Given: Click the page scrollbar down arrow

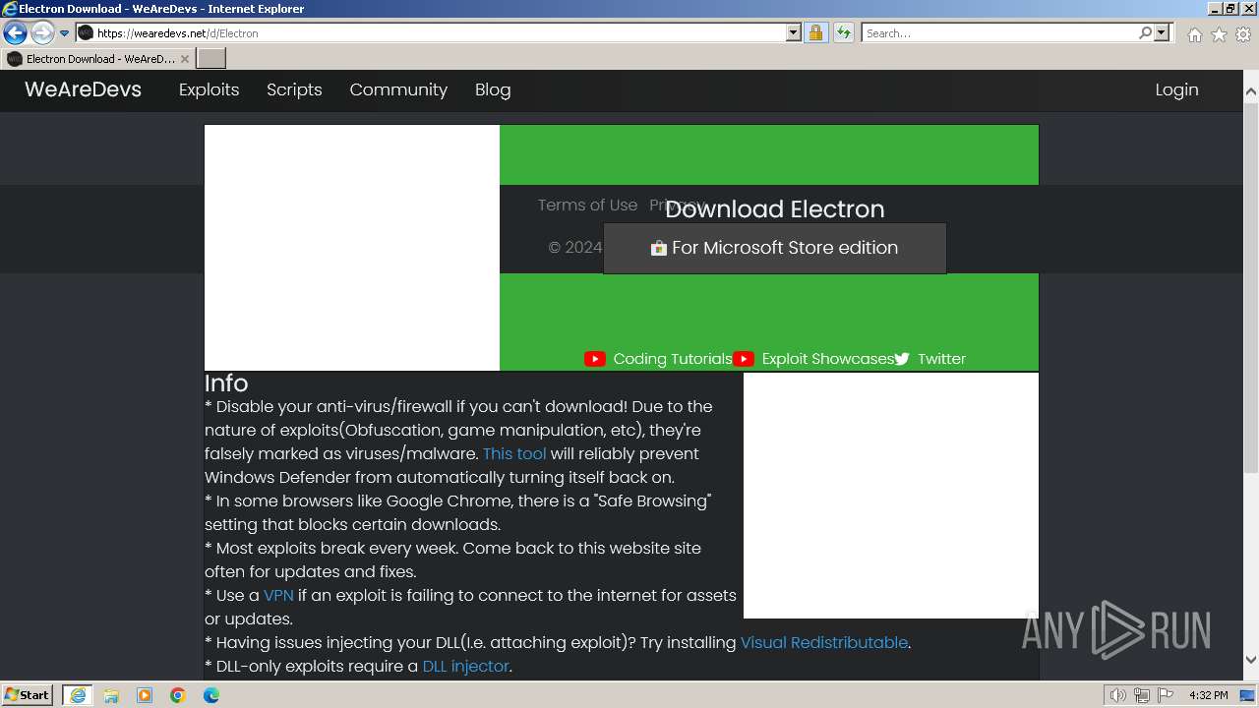Looking at the screenshot, I should [x=1251, y=659].
